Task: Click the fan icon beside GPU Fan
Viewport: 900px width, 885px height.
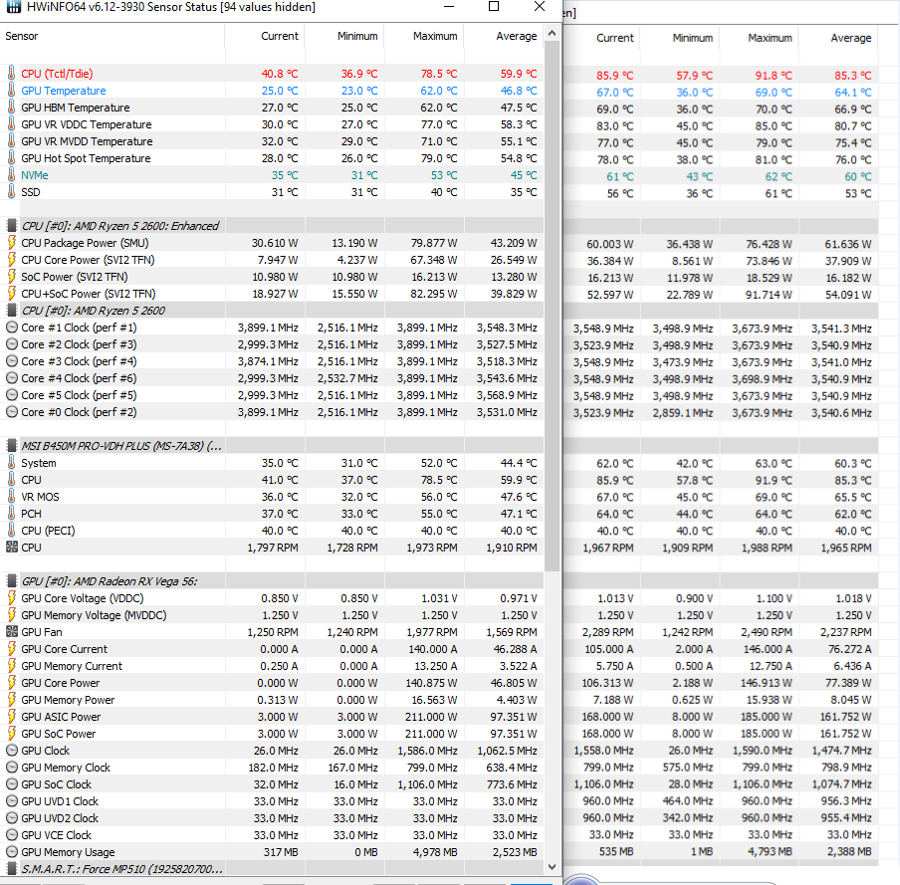Action: pos(12,632)
